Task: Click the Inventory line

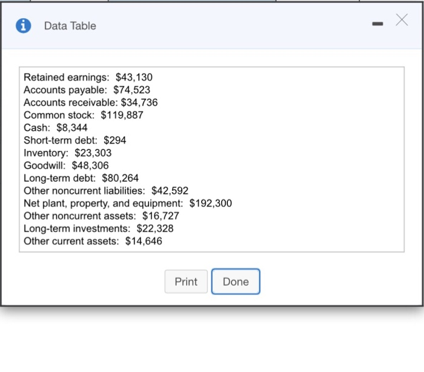Action: pos(67,153)
